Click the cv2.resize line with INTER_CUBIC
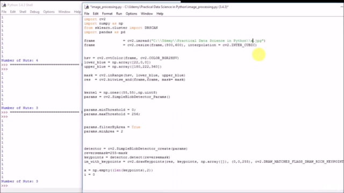This screenshot has width=344, height=193. pos(170,45)
